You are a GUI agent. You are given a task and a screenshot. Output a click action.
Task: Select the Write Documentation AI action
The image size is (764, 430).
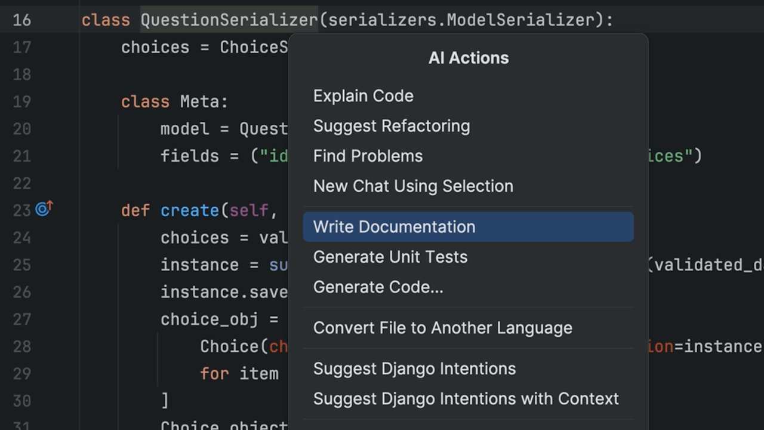[x=394, y=227]
